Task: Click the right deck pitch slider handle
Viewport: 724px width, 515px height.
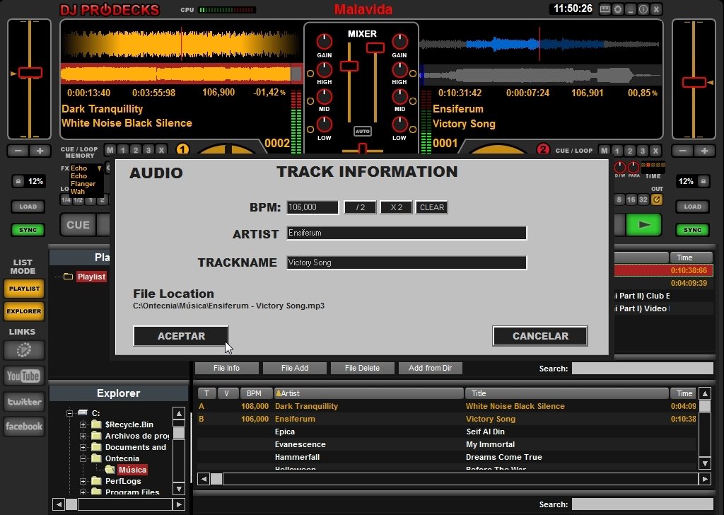Action: [694, 83]
